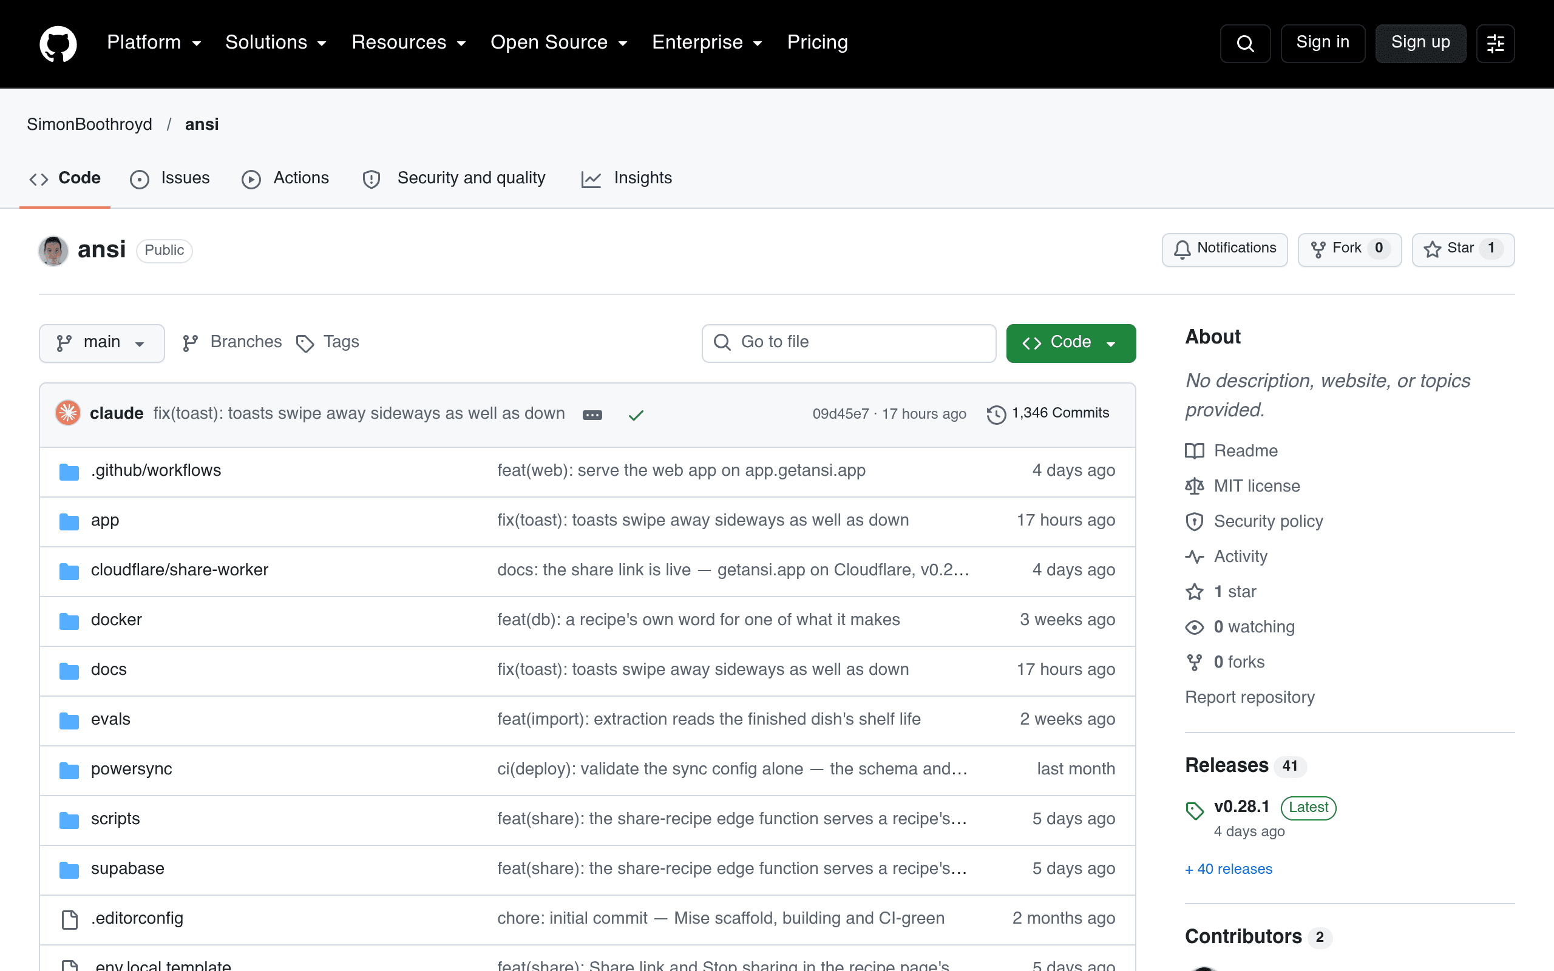1554x971 pixels.
Task: Fork the repository with Fork button
Action: point(1349,249)
